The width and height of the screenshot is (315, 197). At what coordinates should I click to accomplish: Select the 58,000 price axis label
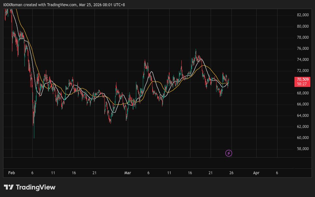pos(303,149)
